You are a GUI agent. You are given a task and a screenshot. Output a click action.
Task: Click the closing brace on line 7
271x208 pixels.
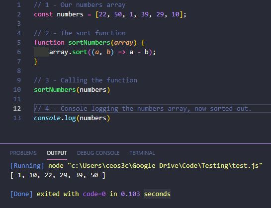pyautogui.click(x=36, y=62)
